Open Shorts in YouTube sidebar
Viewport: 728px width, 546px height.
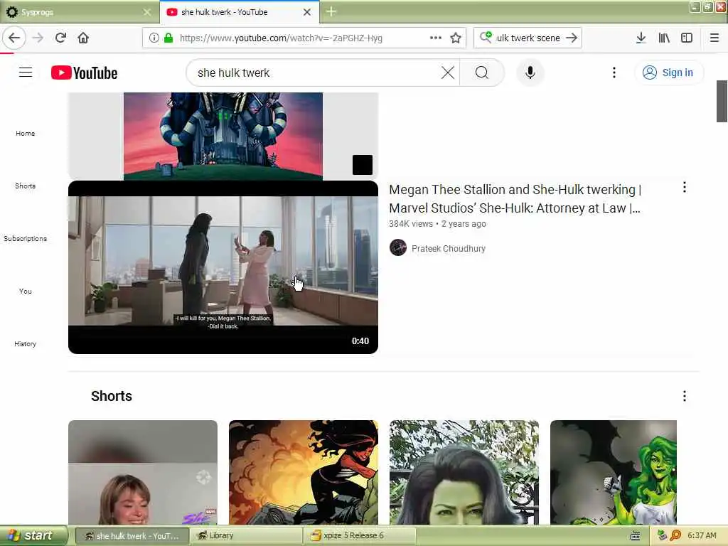pyautogui.click(x=25, y=186)
